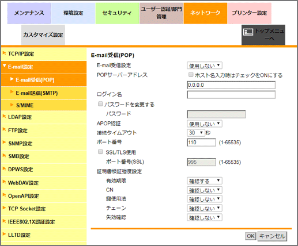Click the OK button
This screenshot has width=298, height=246.
click(x=251, y=236)
